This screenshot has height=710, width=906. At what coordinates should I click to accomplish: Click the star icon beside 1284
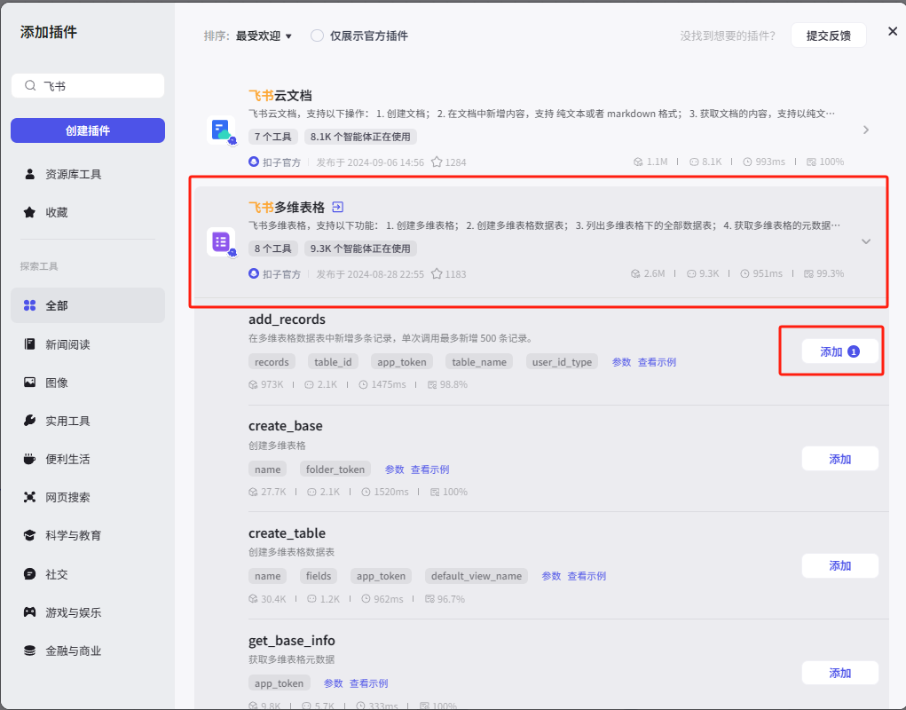tap(437, 162)
